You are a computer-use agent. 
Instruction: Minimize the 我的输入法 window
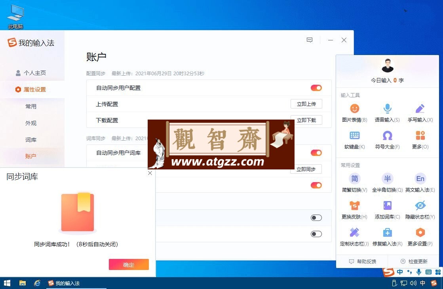coord(330,40)
